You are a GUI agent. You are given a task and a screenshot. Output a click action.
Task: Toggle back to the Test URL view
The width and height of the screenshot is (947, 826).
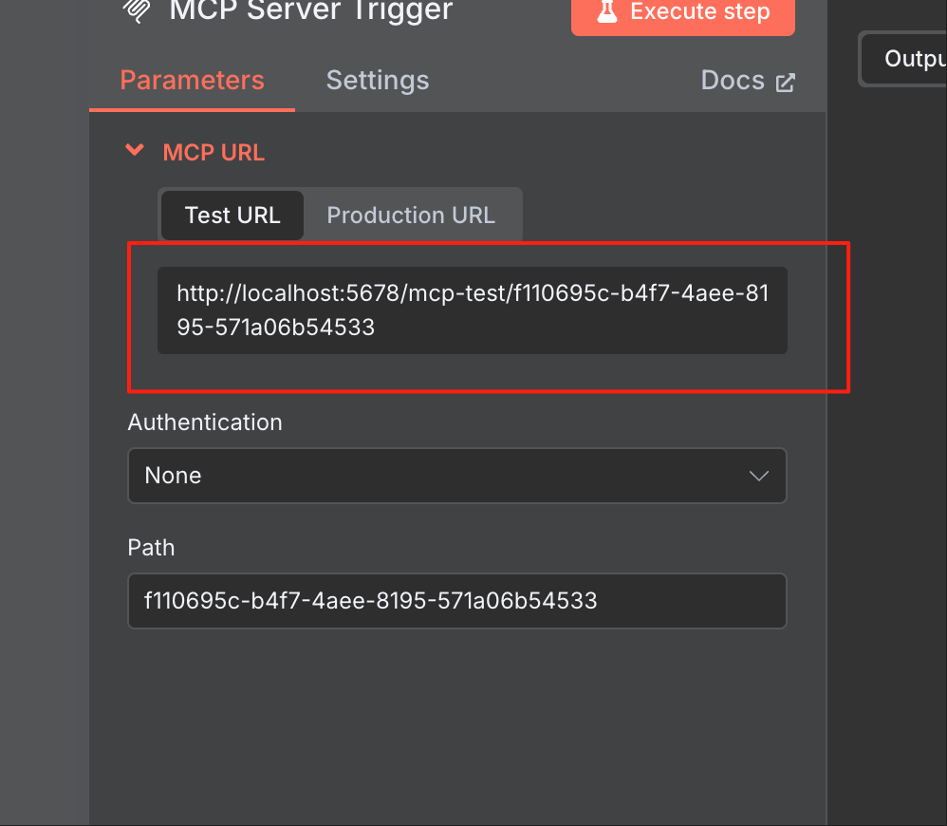(x=232, y=215)
